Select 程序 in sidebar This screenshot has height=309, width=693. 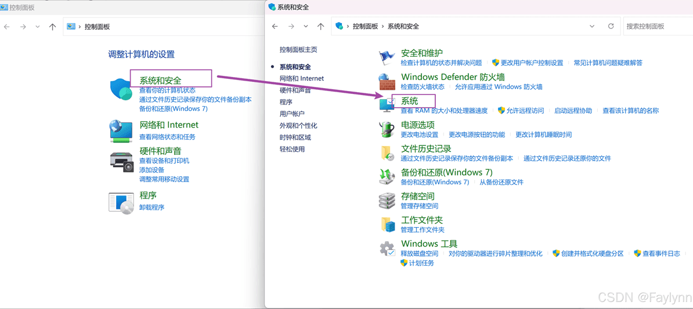point(286,102)
